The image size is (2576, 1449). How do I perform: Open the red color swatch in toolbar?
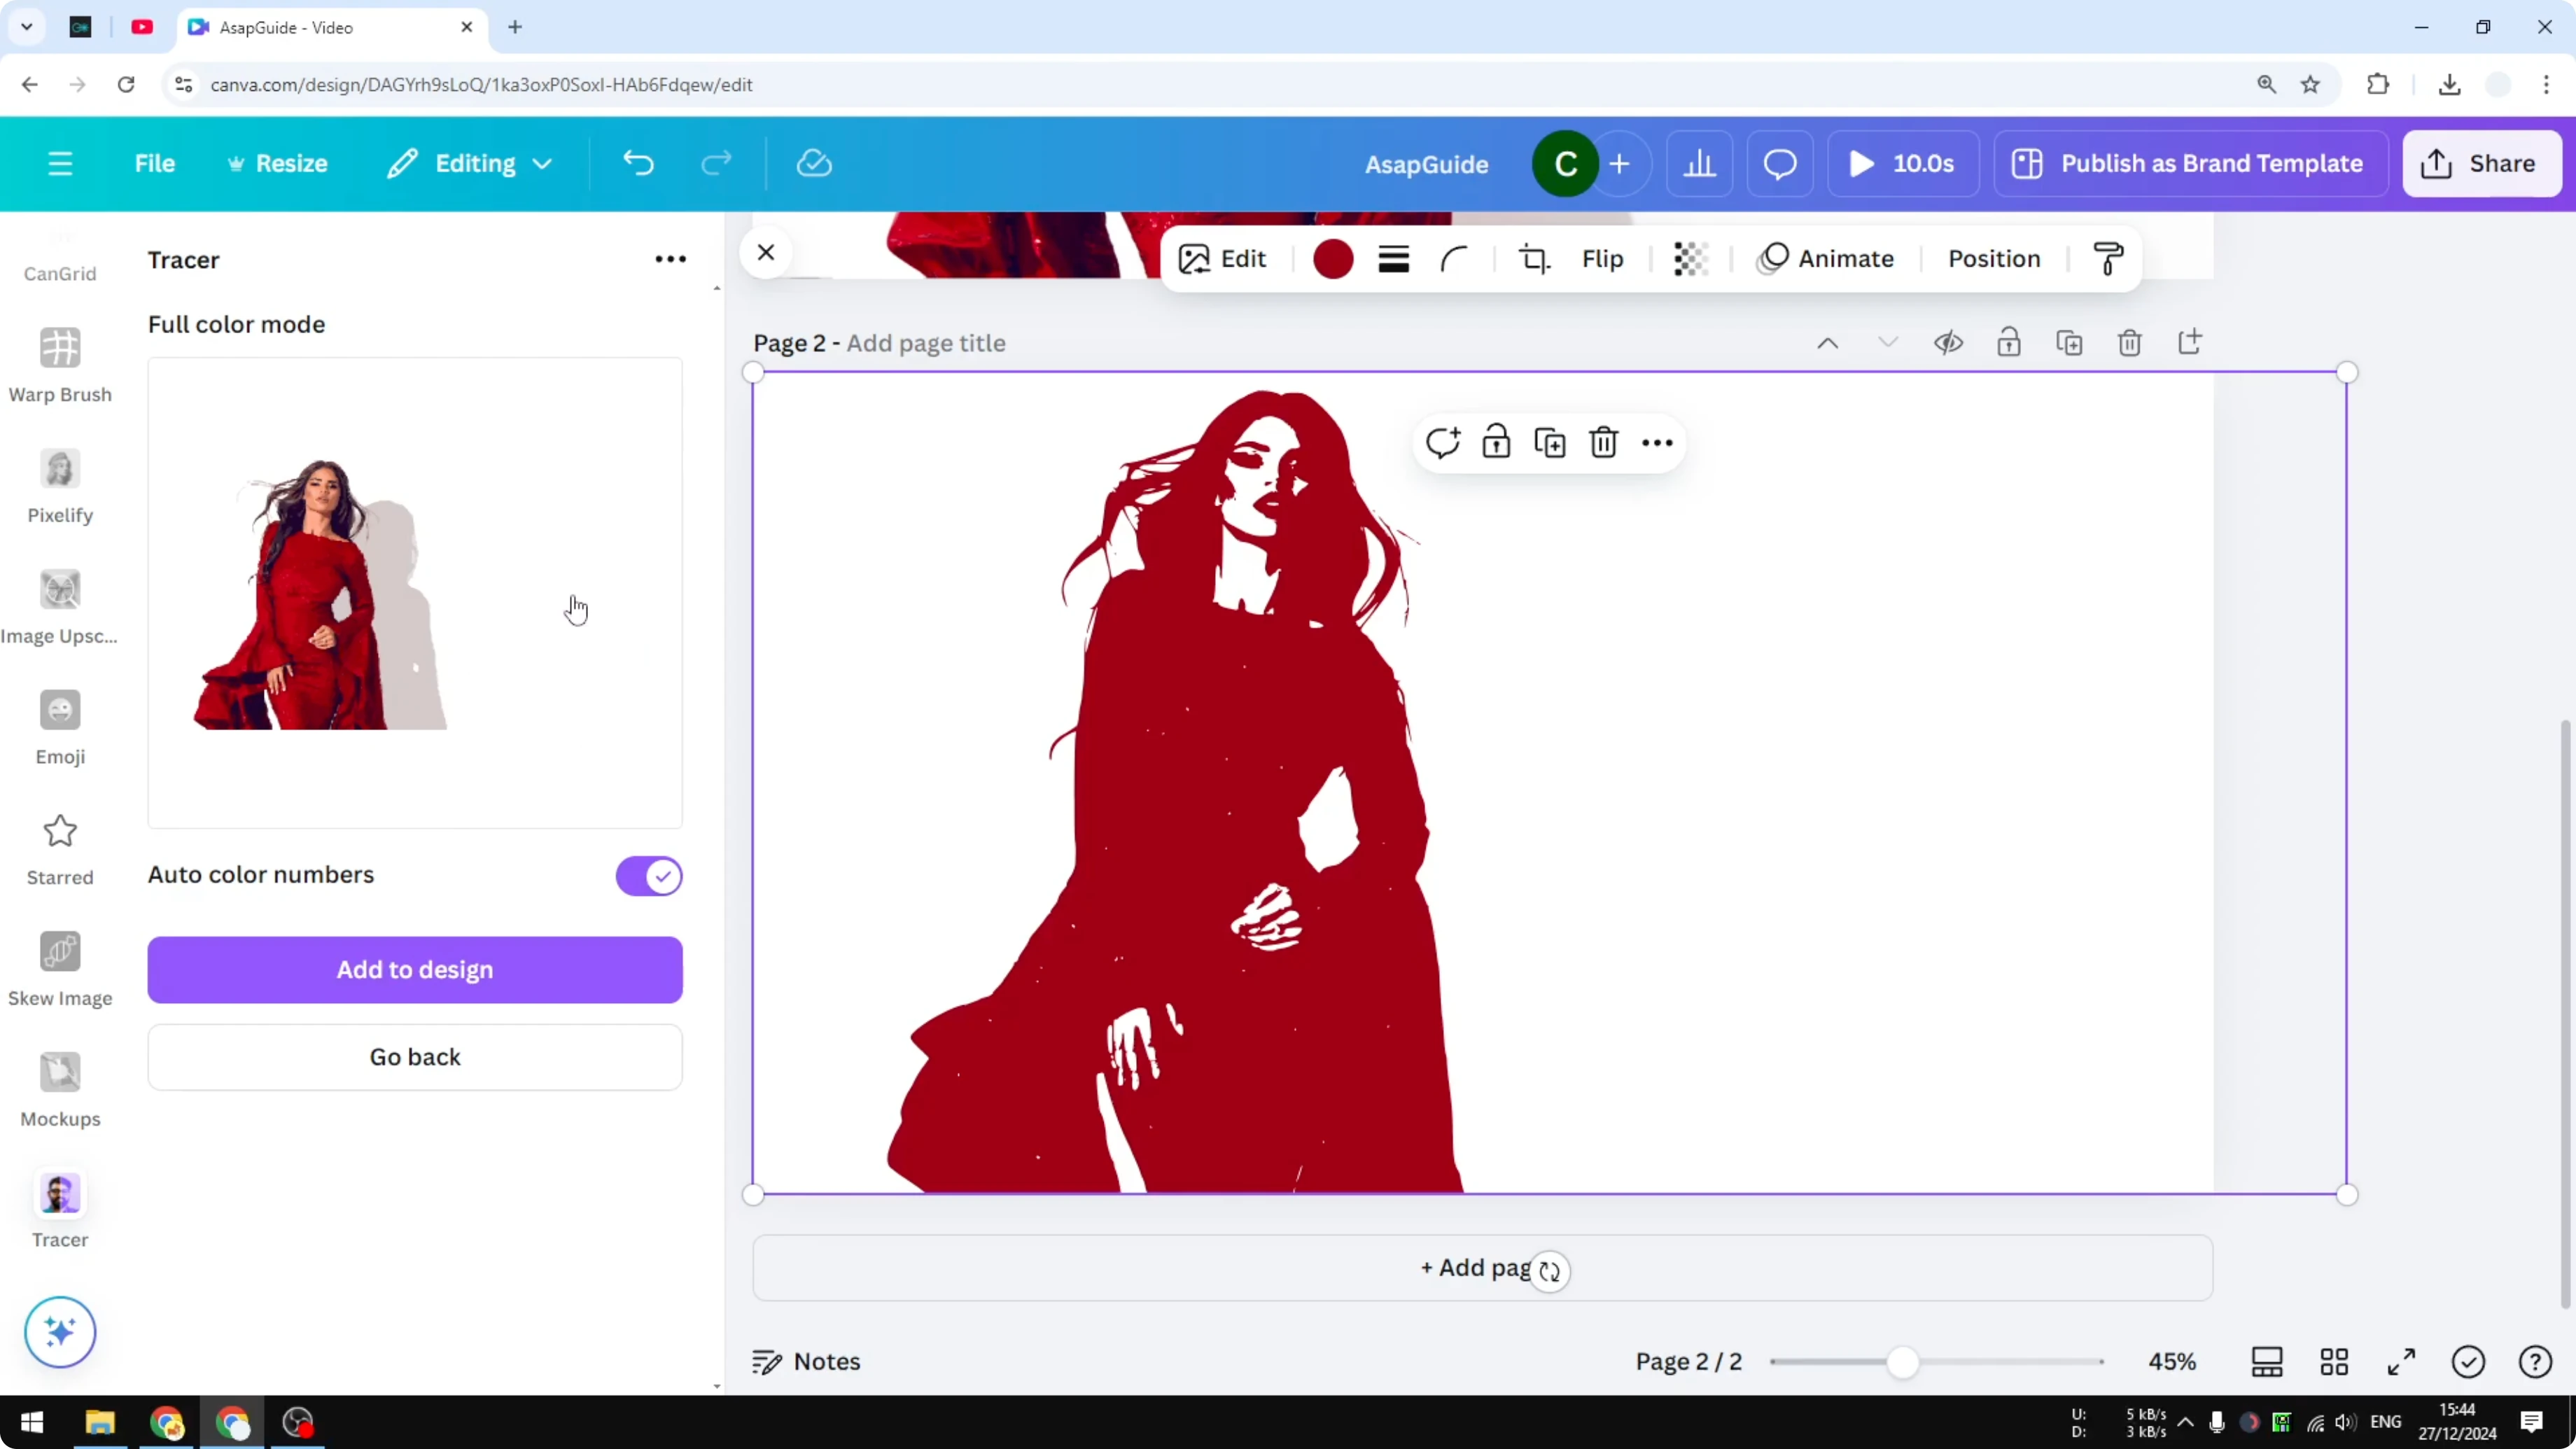coord(1333,258)
